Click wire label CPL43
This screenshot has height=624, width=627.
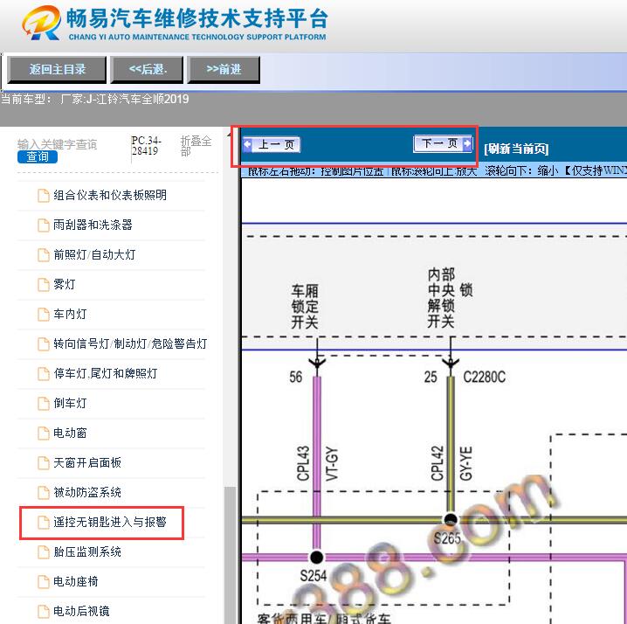click(303, 463)
